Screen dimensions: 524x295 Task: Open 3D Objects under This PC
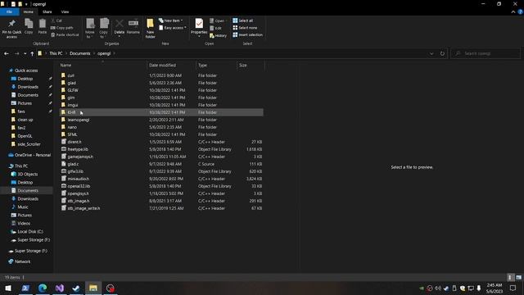[27, 175]
